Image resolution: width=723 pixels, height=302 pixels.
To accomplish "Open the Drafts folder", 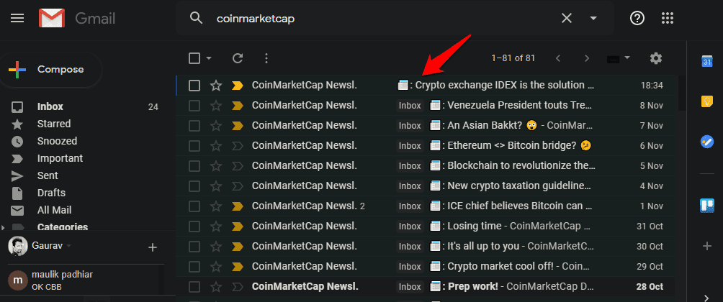I will pyautogui.click(x=51, y=193).
